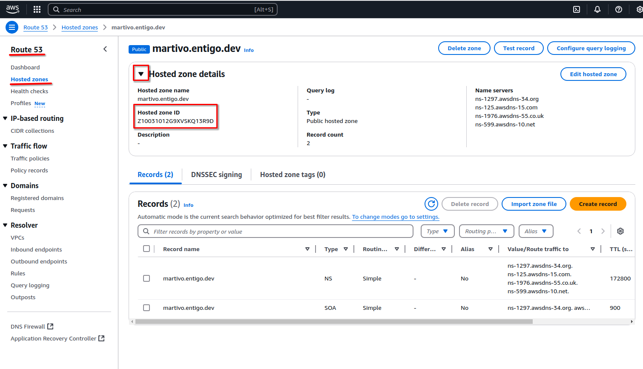Toggle the blue hamburger navigation menu
Image resolution: width=643 pixels, height=369 pixels.
[12, 27]
